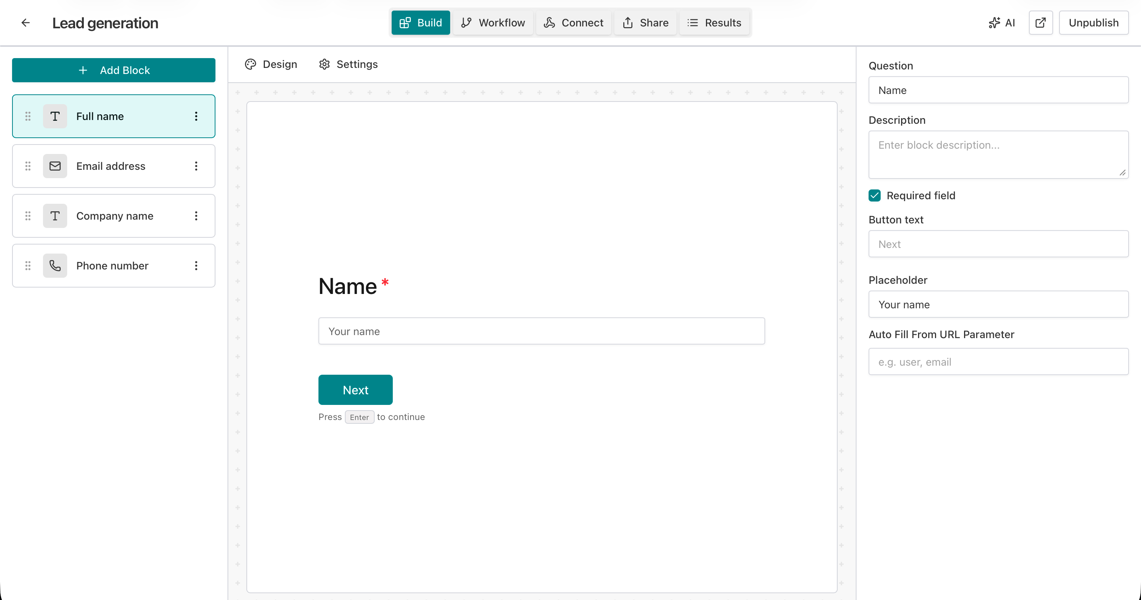Switch to the Design tab
Image resolution: width=1141 pixels, height=600 pixels.
click(x=271, y=64)
